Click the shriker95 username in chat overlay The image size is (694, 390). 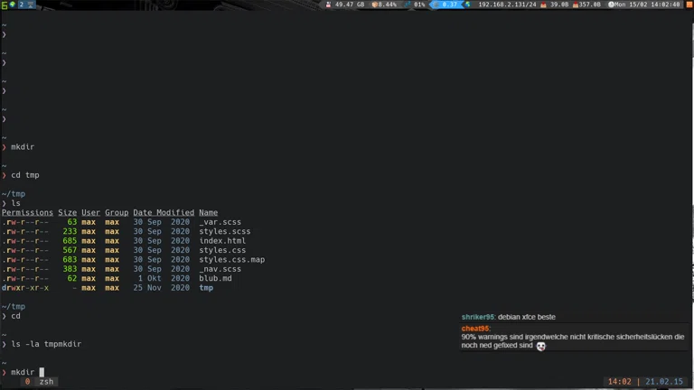477,317
